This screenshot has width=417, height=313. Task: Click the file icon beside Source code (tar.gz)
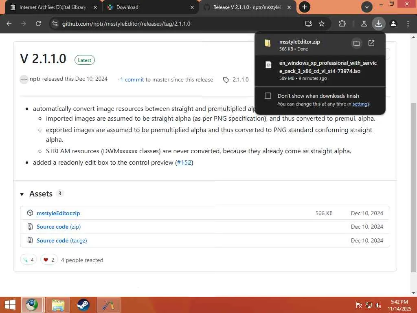click(x=30, y=240)
